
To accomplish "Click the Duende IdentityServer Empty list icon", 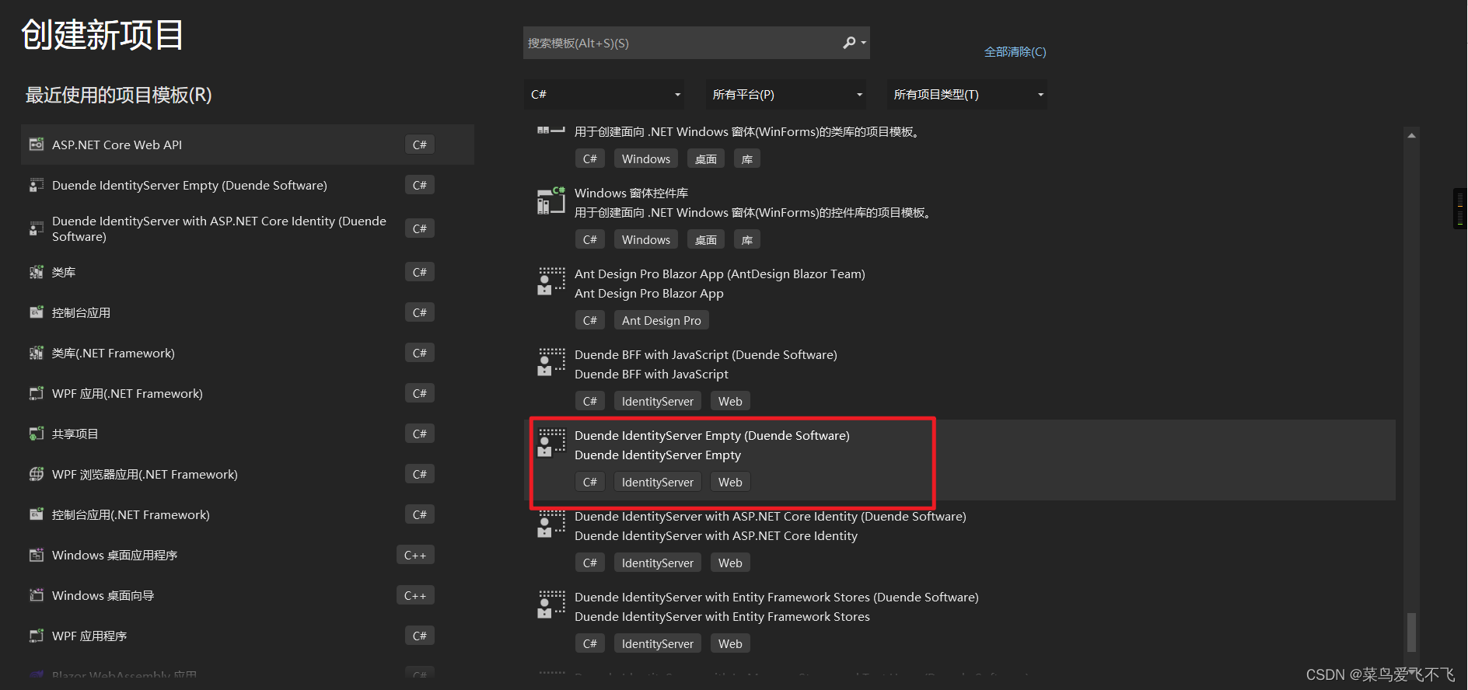I will [551, 443].
